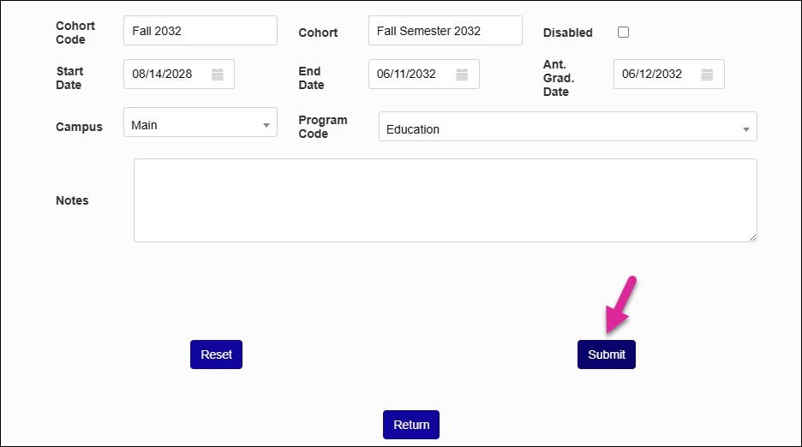Click the Submit button

pyautogui.click(x=607, y=355)
